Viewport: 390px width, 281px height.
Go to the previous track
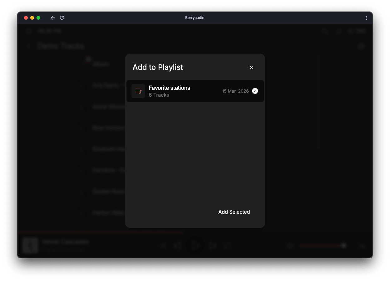(x=177, y=246)
